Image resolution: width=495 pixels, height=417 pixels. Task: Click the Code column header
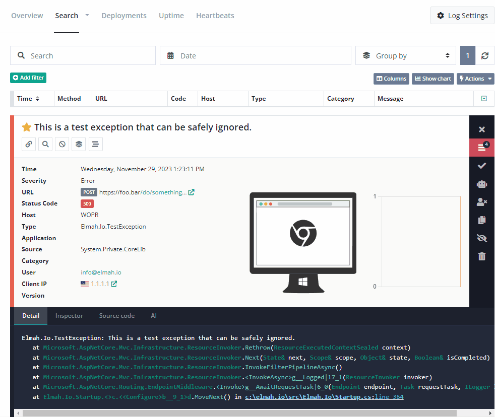(182, 99)
